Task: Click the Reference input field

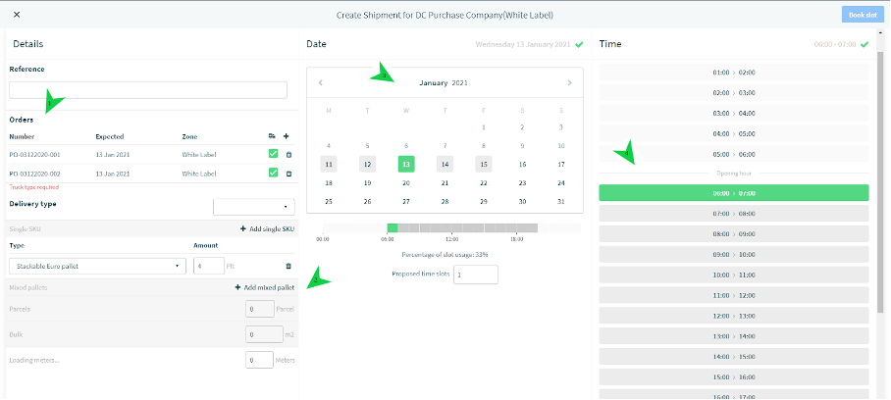Action: pos(148,89)
